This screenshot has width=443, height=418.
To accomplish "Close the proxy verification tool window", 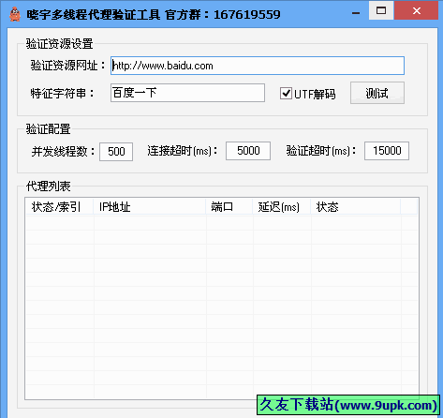I will (x=417, y=11).
